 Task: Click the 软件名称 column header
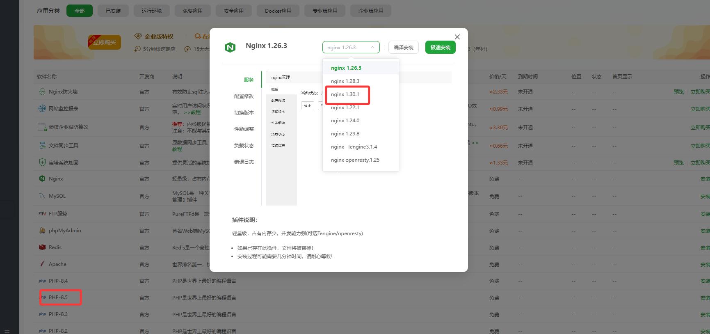pos(47,77)
